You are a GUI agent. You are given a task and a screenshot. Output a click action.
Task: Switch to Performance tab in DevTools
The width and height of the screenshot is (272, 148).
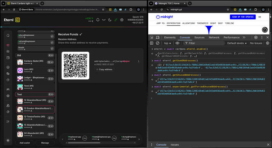point(231,38)
